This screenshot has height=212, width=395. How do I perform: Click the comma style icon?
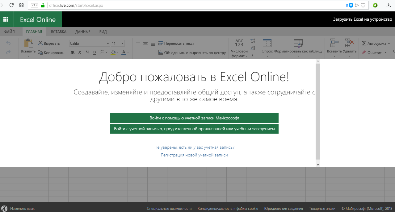click(x=252, y=55)
